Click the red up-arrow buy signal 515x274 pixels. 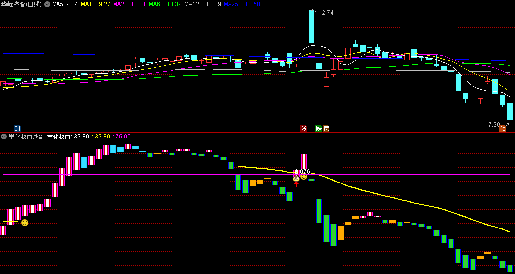point(296,184)
